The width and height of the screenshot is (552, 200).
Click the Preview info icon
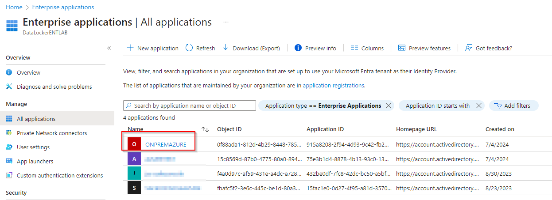point(298,48)
